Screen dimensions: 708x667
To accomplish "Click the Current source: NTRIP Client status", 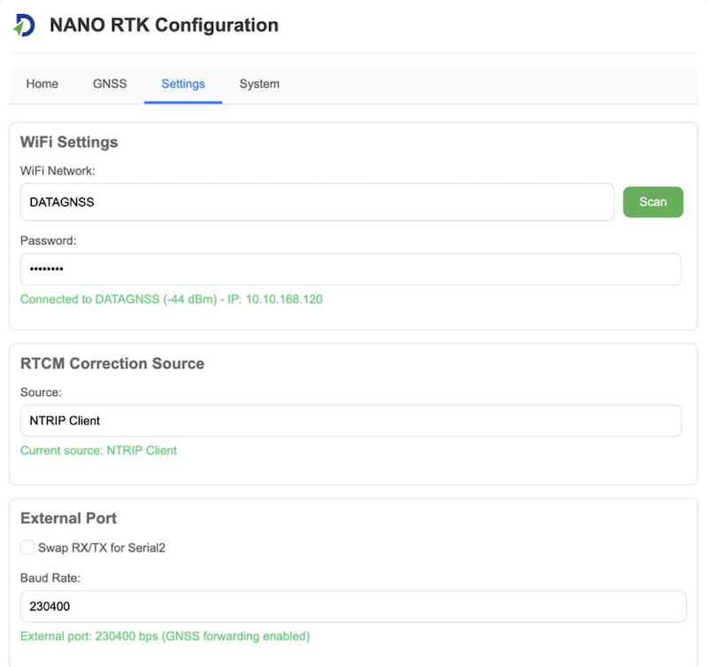I will coord(98,450).
